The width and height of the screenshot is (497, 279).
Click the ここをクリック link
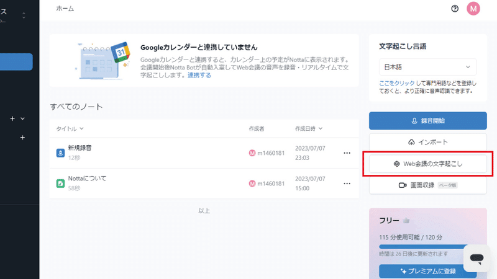click(x=397, y=83)
